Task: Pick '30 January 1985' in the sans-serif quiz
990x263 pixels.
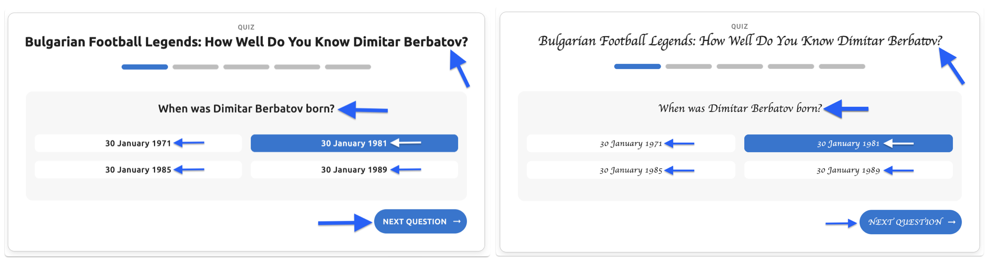Action: [138, 170]
